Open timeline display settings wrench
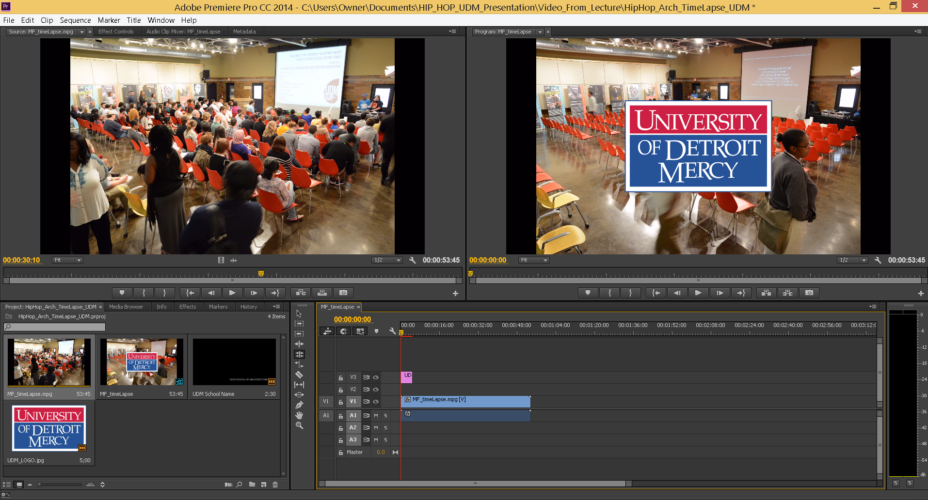Image resolution: width=928 pixels, height=500 pixels. pos(392,331)
